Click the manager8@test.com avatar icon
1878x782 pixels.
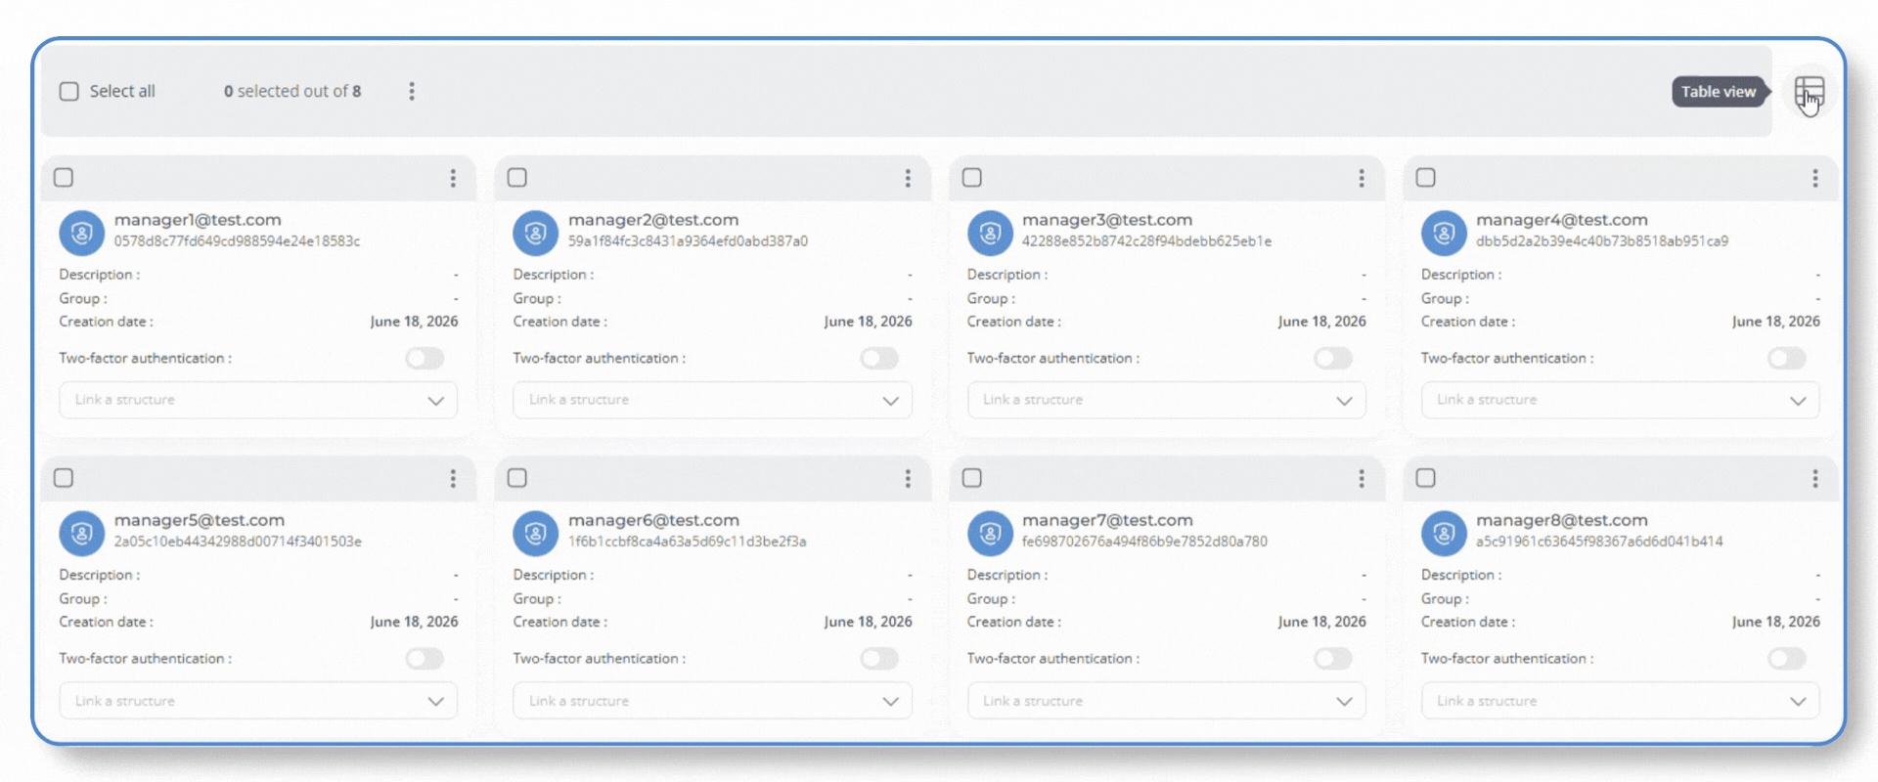(x=1444, y=533)
